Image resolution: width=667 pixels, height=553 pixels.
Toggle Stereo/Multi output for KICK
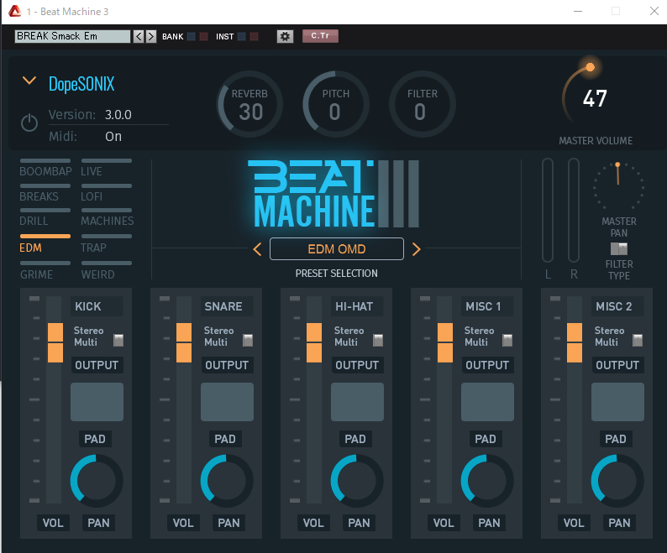click(118, 340)
